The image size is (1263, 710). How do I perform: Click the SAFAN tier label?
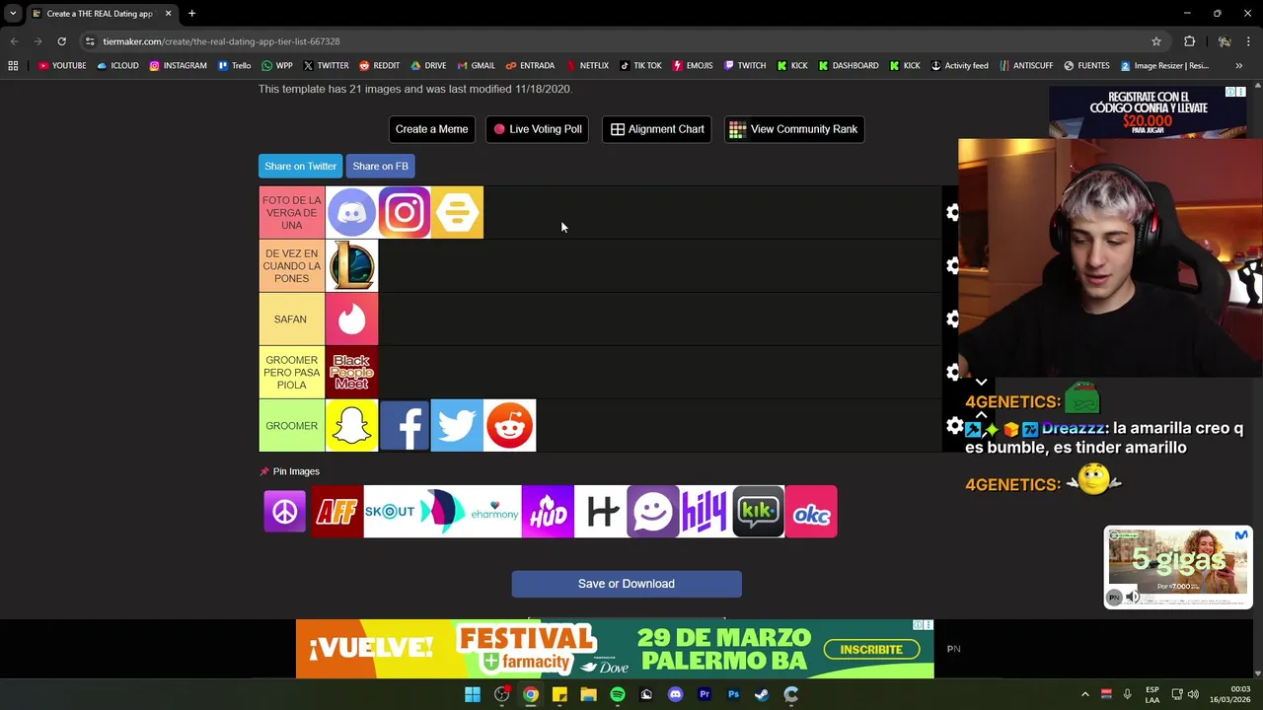tap(291, 319)
